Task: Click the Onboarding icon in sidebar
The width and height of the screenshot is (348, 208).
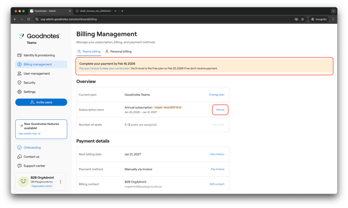Action: pyautogui.click(x=20, y=147)
